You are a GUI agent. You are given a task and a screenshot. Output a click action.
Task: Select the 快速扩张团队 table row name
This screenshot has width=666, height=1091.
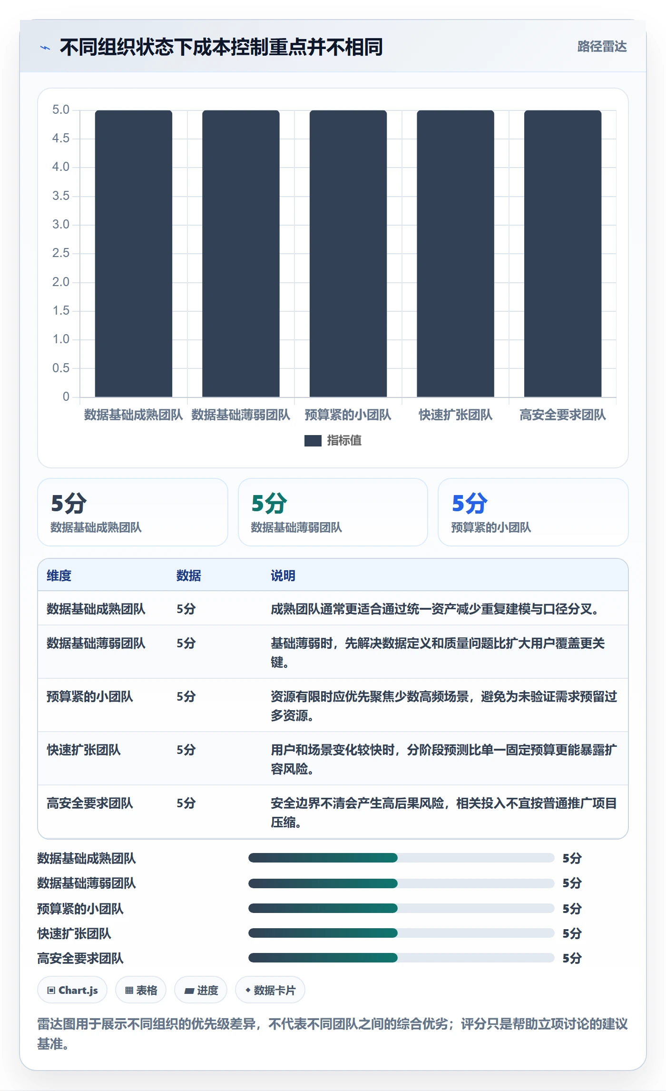(x=84, y=750)
